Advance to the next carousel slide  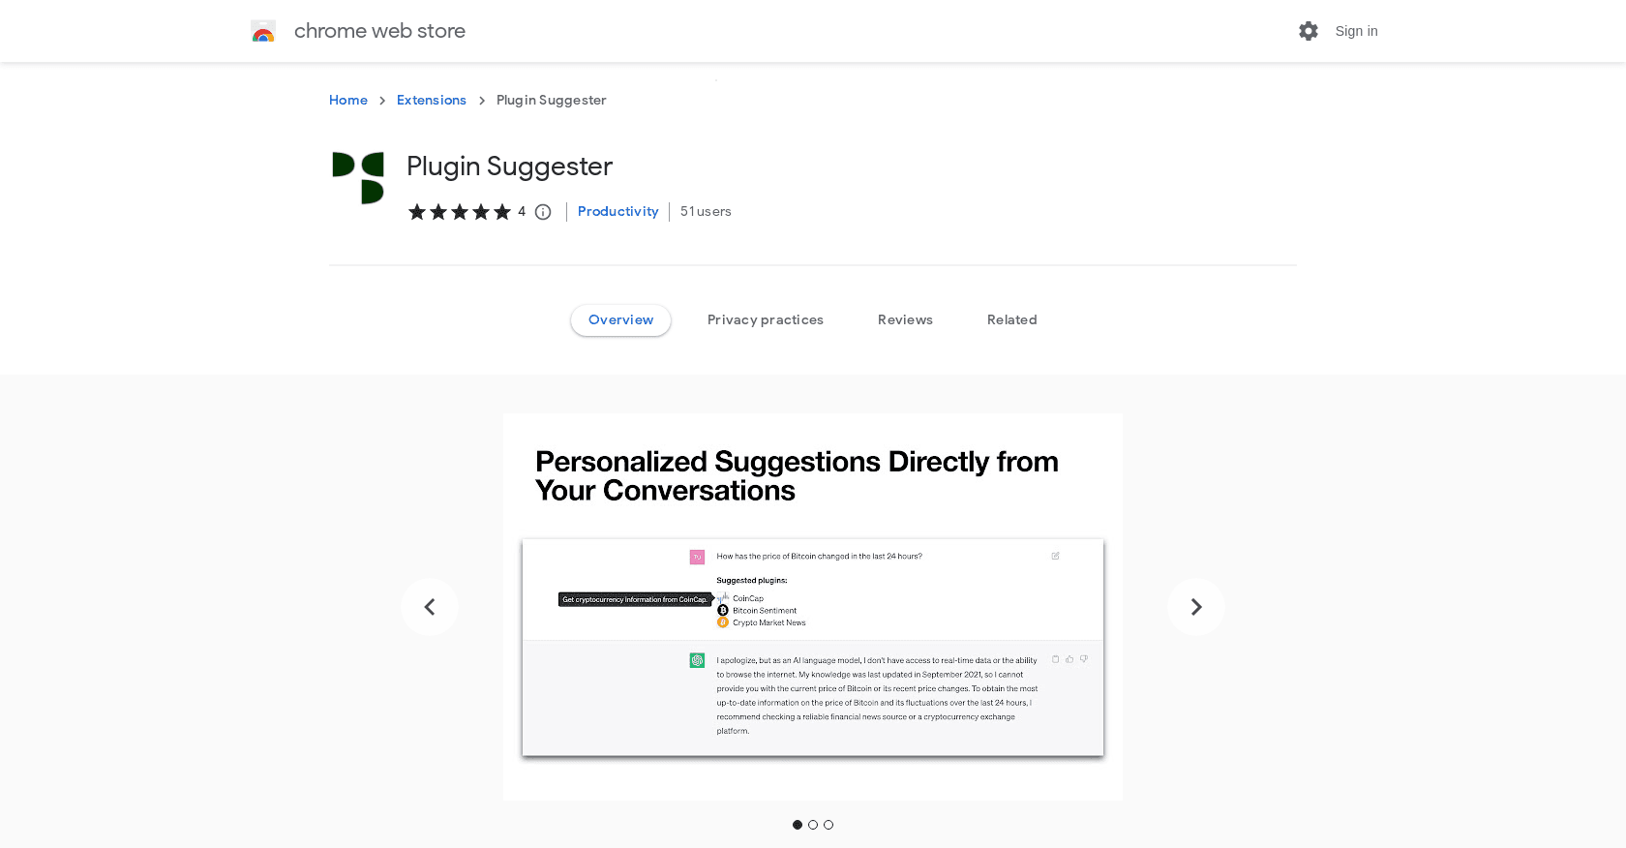[1196, 607]
